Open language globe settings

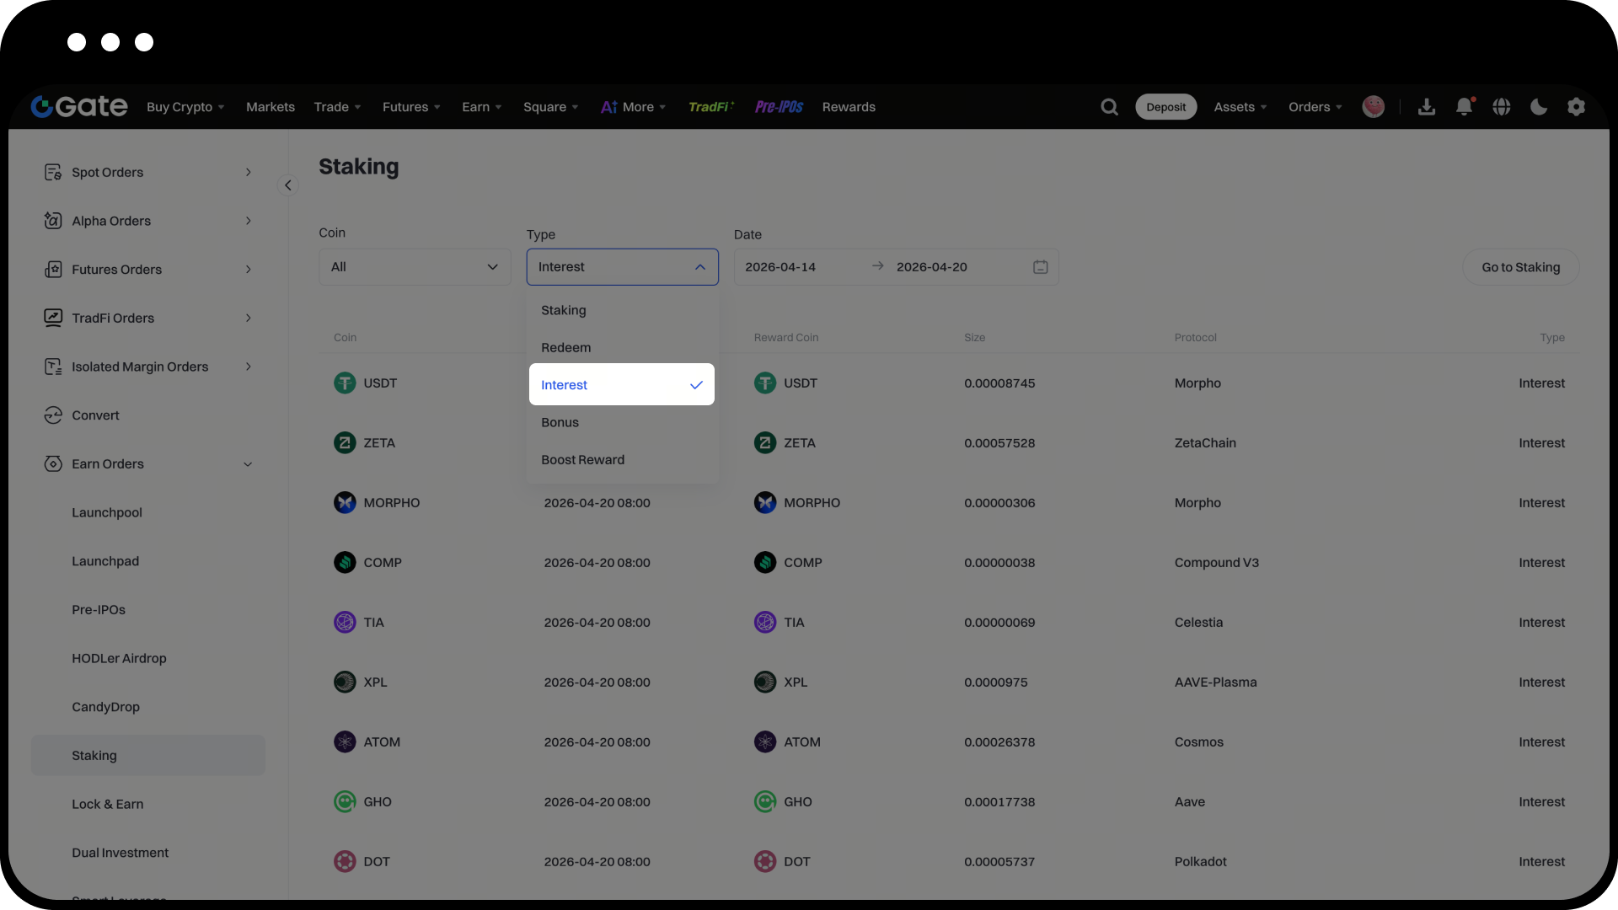point(1501,107)
